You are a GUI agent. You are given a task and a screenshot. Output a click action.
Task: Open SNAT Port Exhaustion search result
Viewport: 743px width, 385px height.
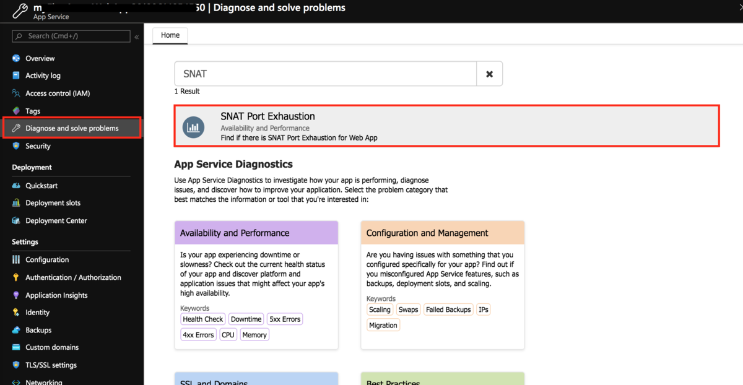pos(446,126)
